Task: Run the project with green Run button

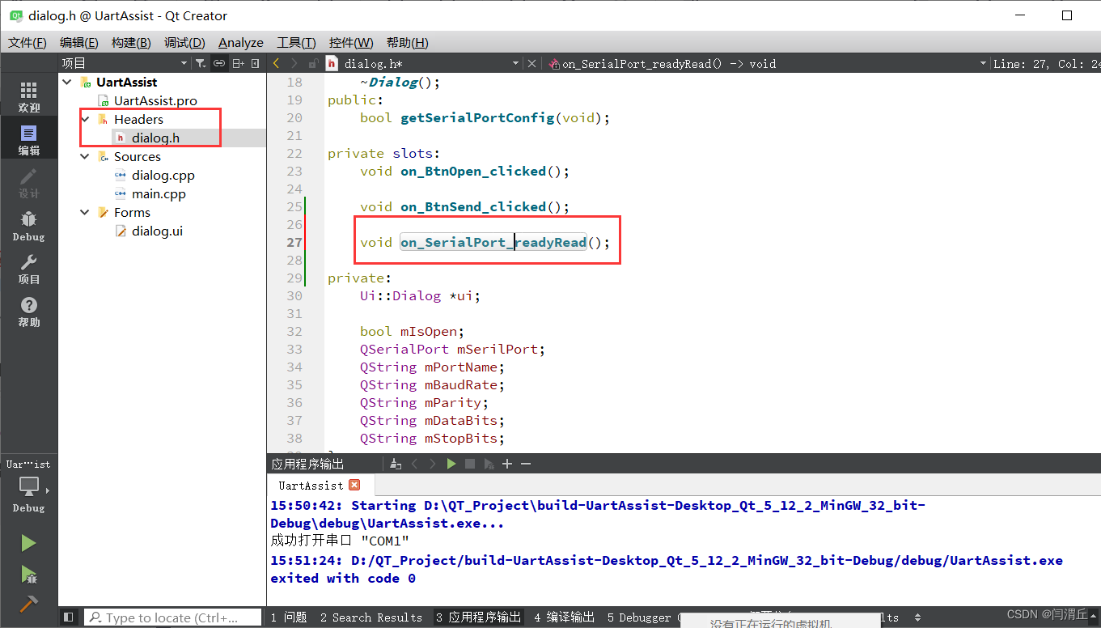Action: point(28,543)
